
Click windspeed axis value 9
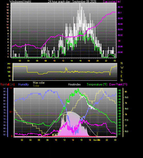click(8, 31)
